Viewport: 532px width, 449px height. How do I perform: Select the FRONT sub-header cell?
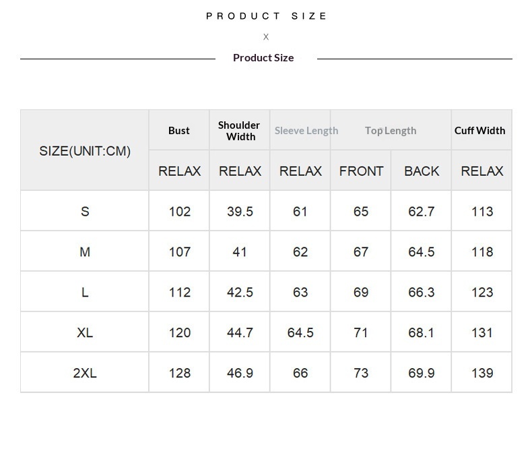[x=361, y=171]
